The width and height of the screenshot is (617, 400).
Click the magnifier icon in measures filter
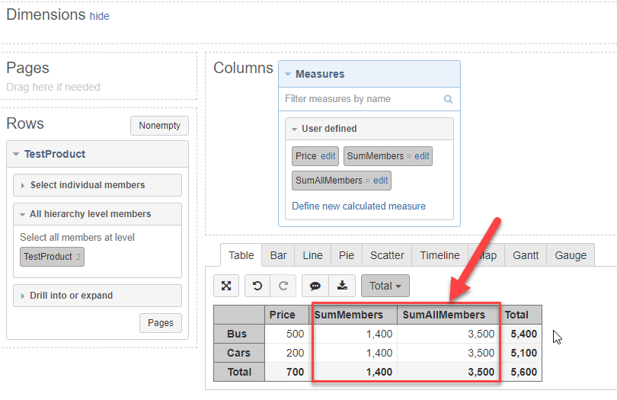click(x=448, y=99)
